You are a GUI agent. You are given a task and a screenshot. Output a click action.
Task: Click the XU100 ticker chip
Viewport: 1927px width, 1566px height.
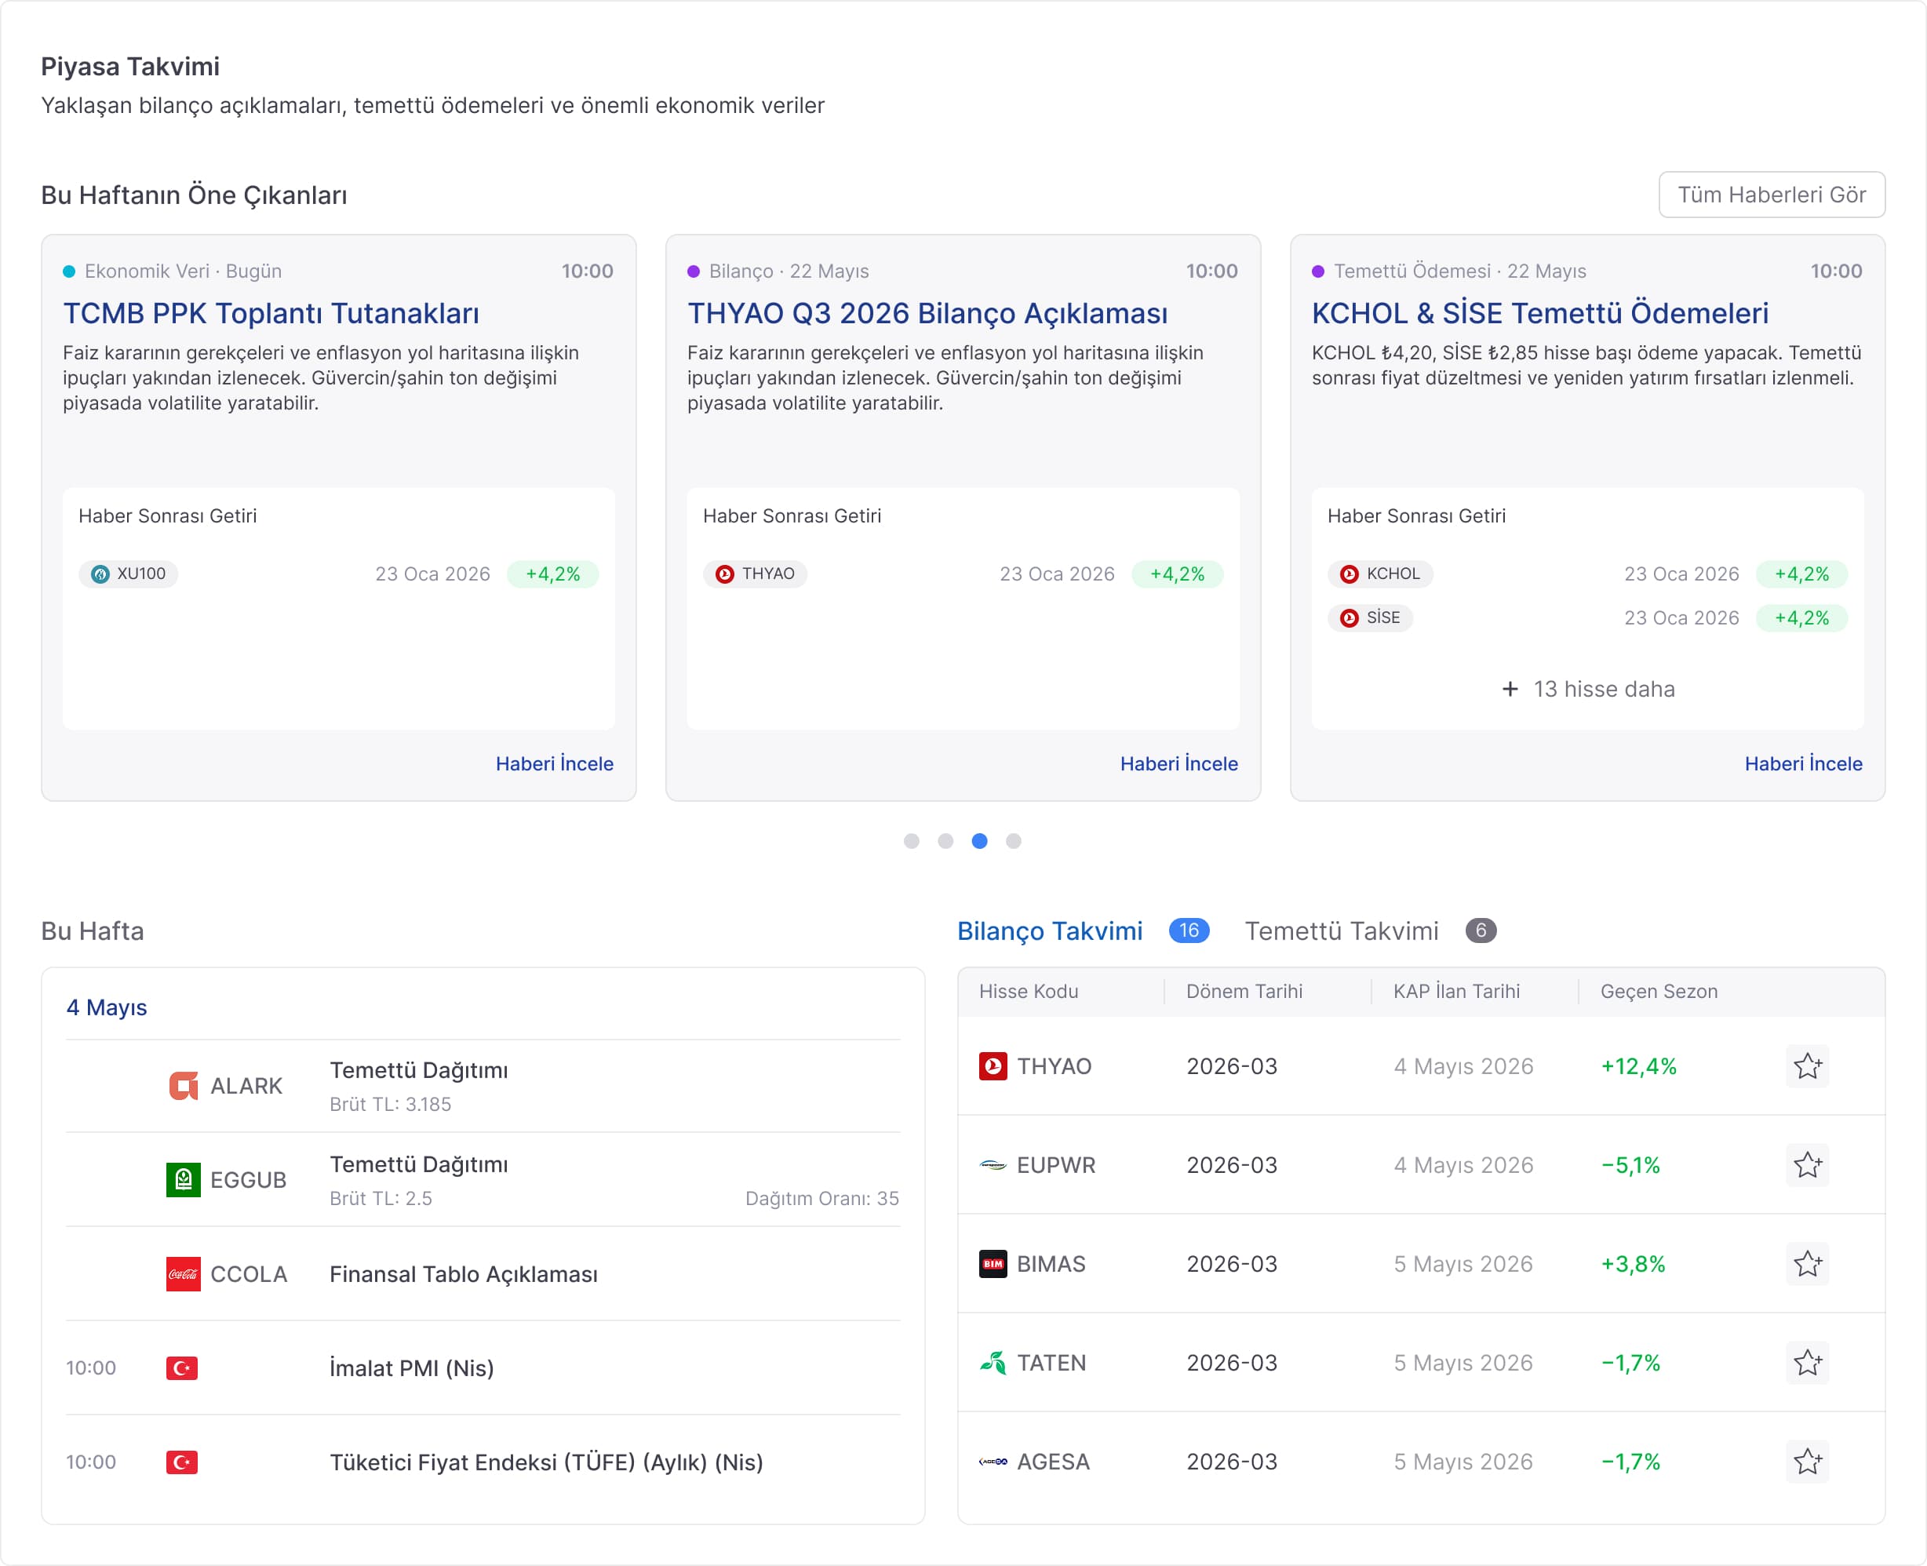[x=129, y=574]
